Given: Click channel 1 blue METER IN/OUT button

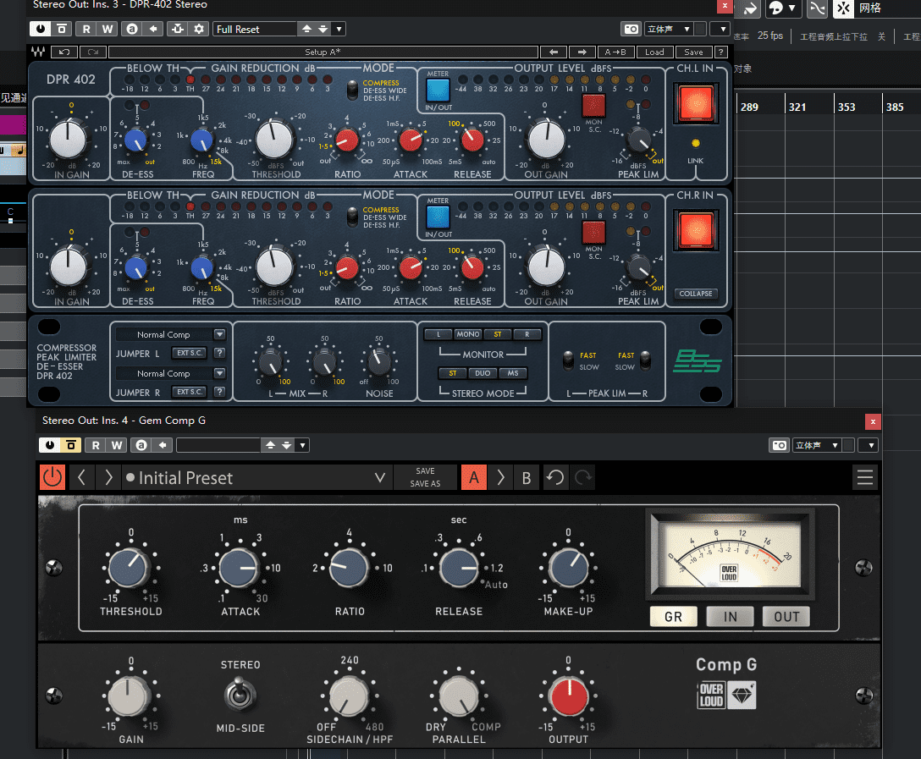Looking at the screenshot, I should click(x=438, y=91).
